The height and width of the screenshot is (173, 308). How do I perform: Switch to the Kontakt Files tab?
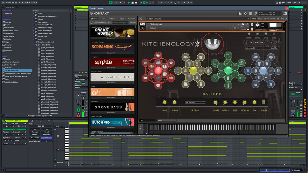(x=103, y=19)
